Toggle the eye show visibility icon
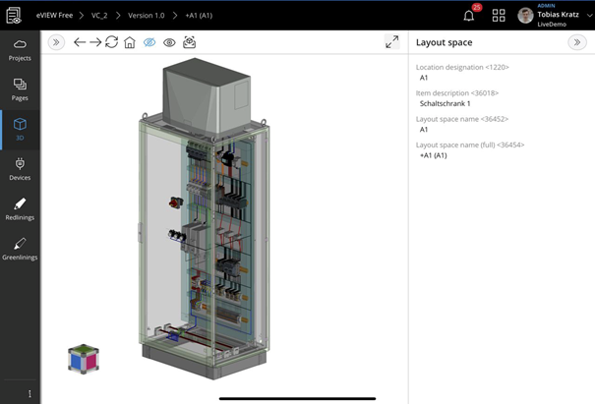The image size is (595, 404). (x=169, y=42)
